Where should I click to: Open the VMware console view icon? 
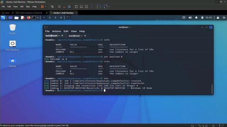pos(99,7)
